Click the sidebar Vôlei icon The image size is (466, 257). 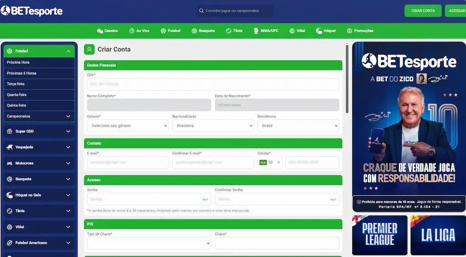point(10,227)
